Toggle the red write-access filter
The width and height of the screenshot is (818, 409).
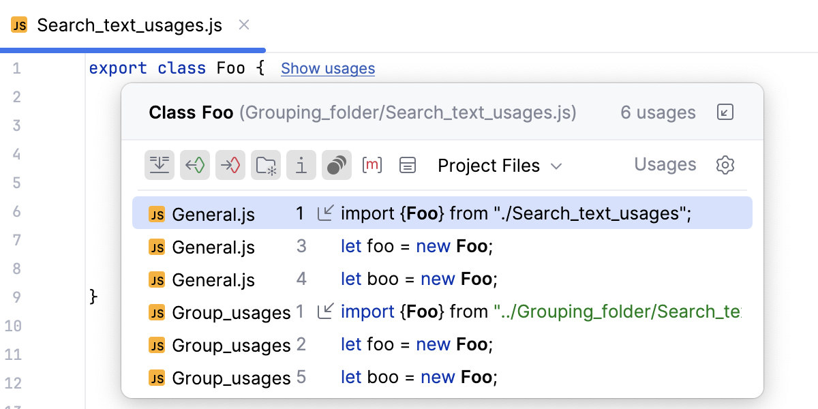point(230,165)
